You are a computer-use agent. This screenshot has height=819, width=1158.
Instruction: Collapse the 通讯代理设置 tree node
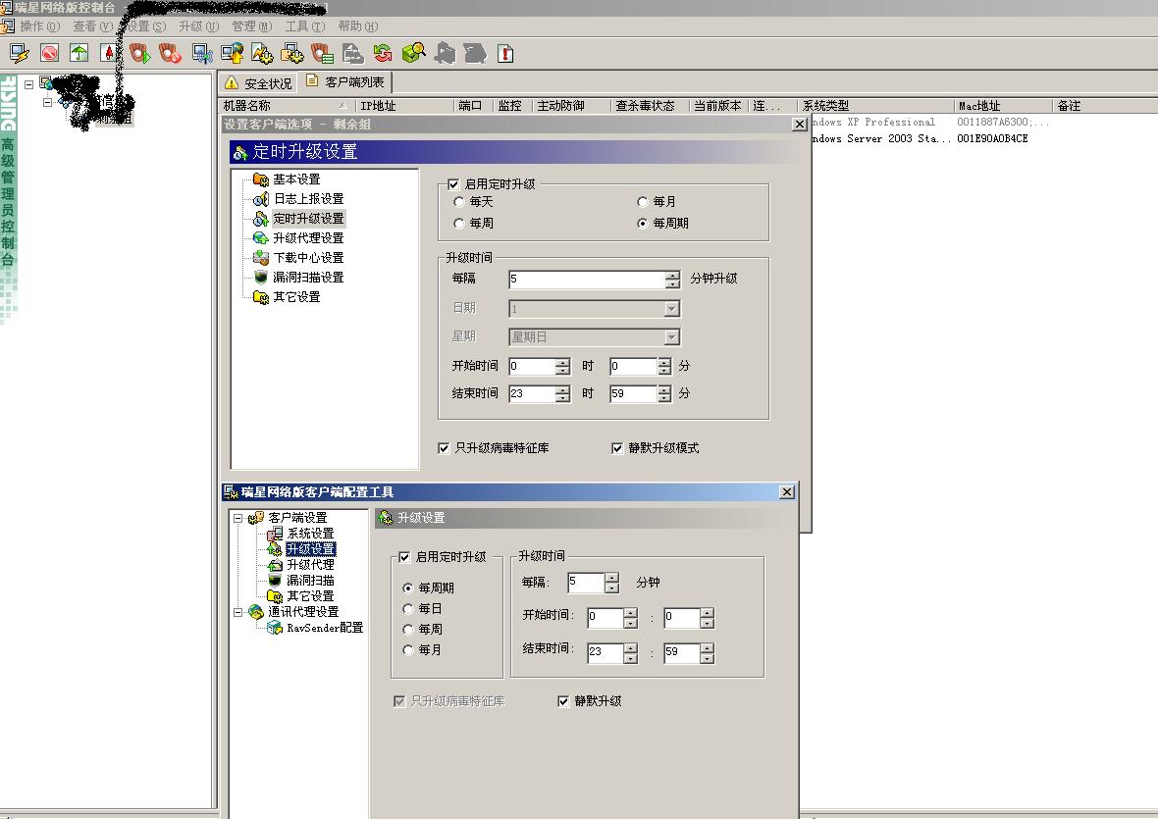click(x=237, y=612)
